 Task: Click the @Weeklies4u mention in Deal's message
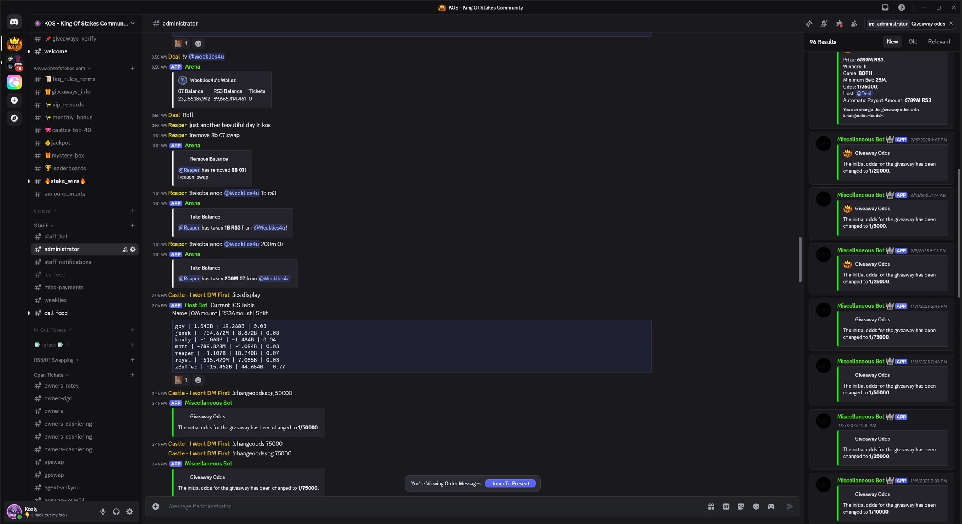coord(206,57)
